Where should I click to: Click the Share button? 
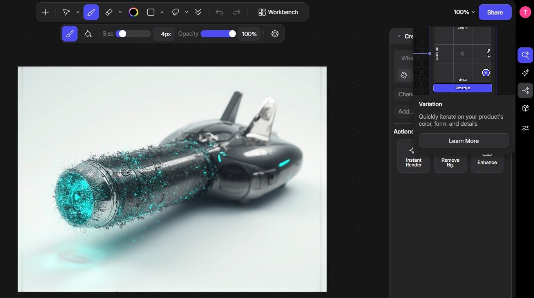pos(495,12)
